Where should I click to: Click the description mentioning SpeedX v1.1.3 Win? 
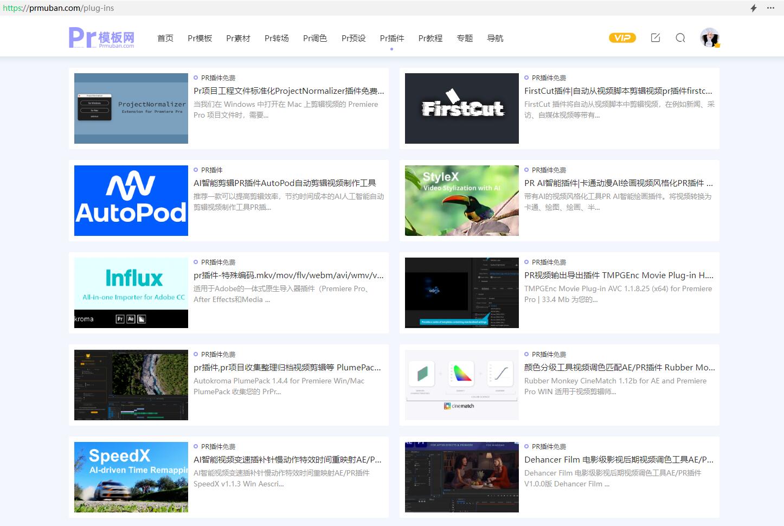282,478
